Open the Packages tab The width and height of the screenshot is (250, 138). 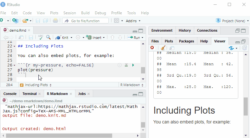pos(186,41)
